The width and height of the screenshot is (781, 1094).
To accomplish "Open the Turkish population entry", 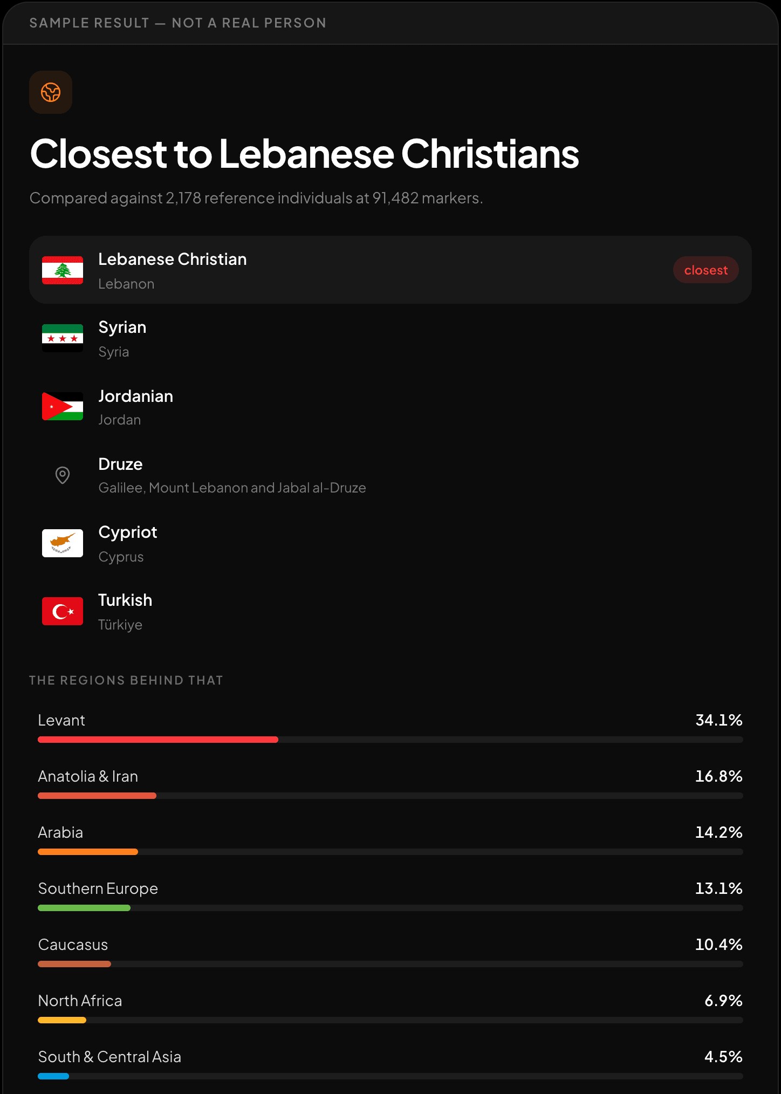I will click(391, 611).
